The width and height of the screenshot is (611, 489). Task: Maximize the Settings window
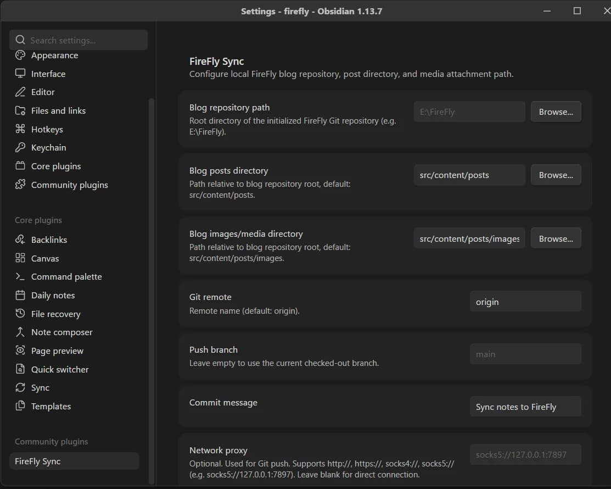pos(577,11)
